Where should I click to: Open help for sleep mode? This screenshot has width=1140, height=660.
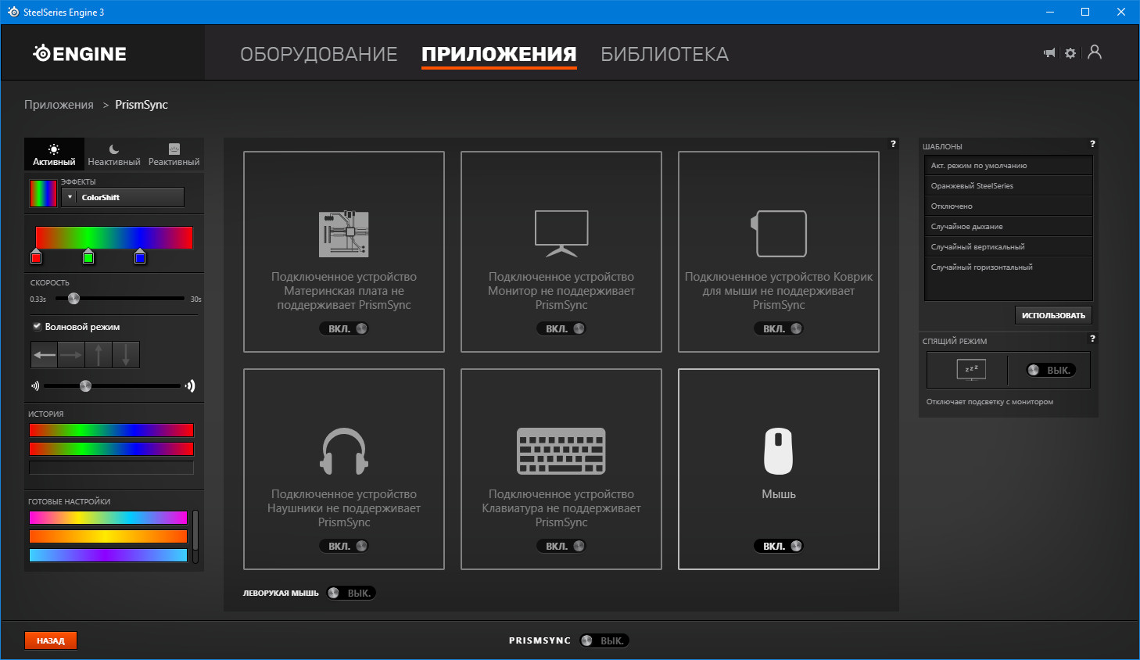pyautogui.click(x=1092, y=339)
